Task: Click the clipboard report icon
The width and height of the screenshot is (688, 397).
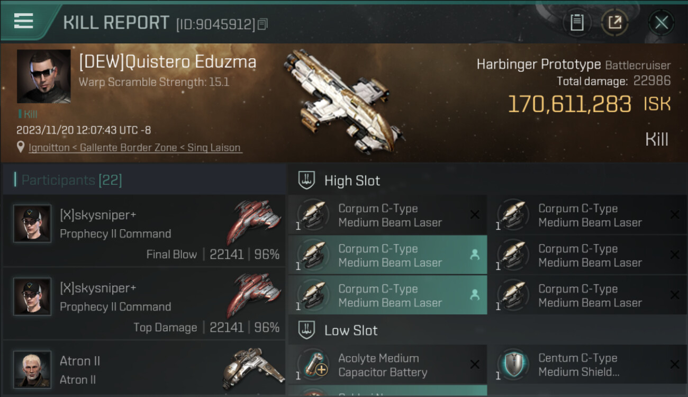Action: (x=576, y=22)
